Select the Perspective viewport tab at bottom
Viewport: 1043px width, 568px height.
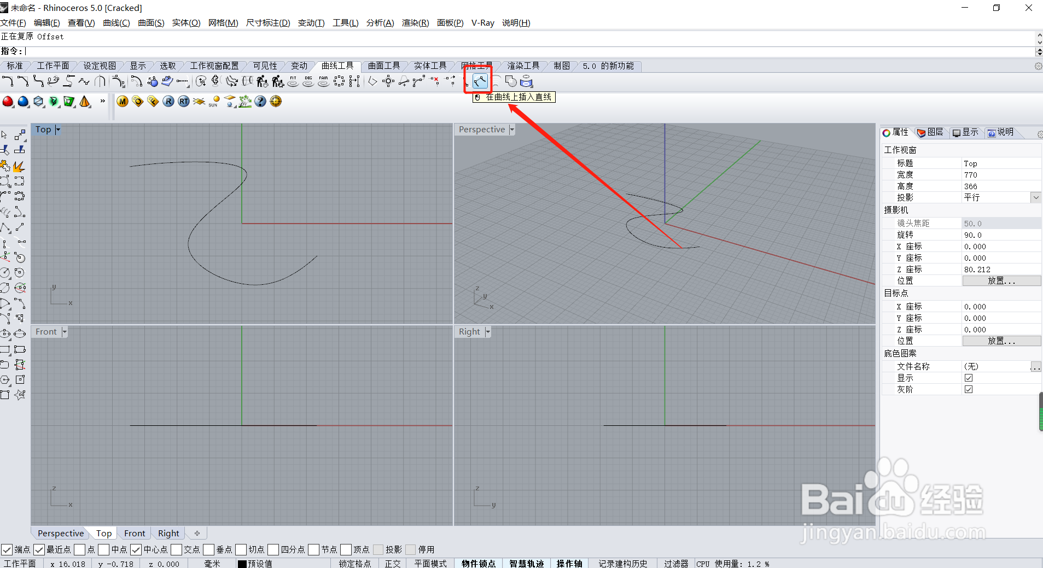pyautogui.click(x=61, y=533)
